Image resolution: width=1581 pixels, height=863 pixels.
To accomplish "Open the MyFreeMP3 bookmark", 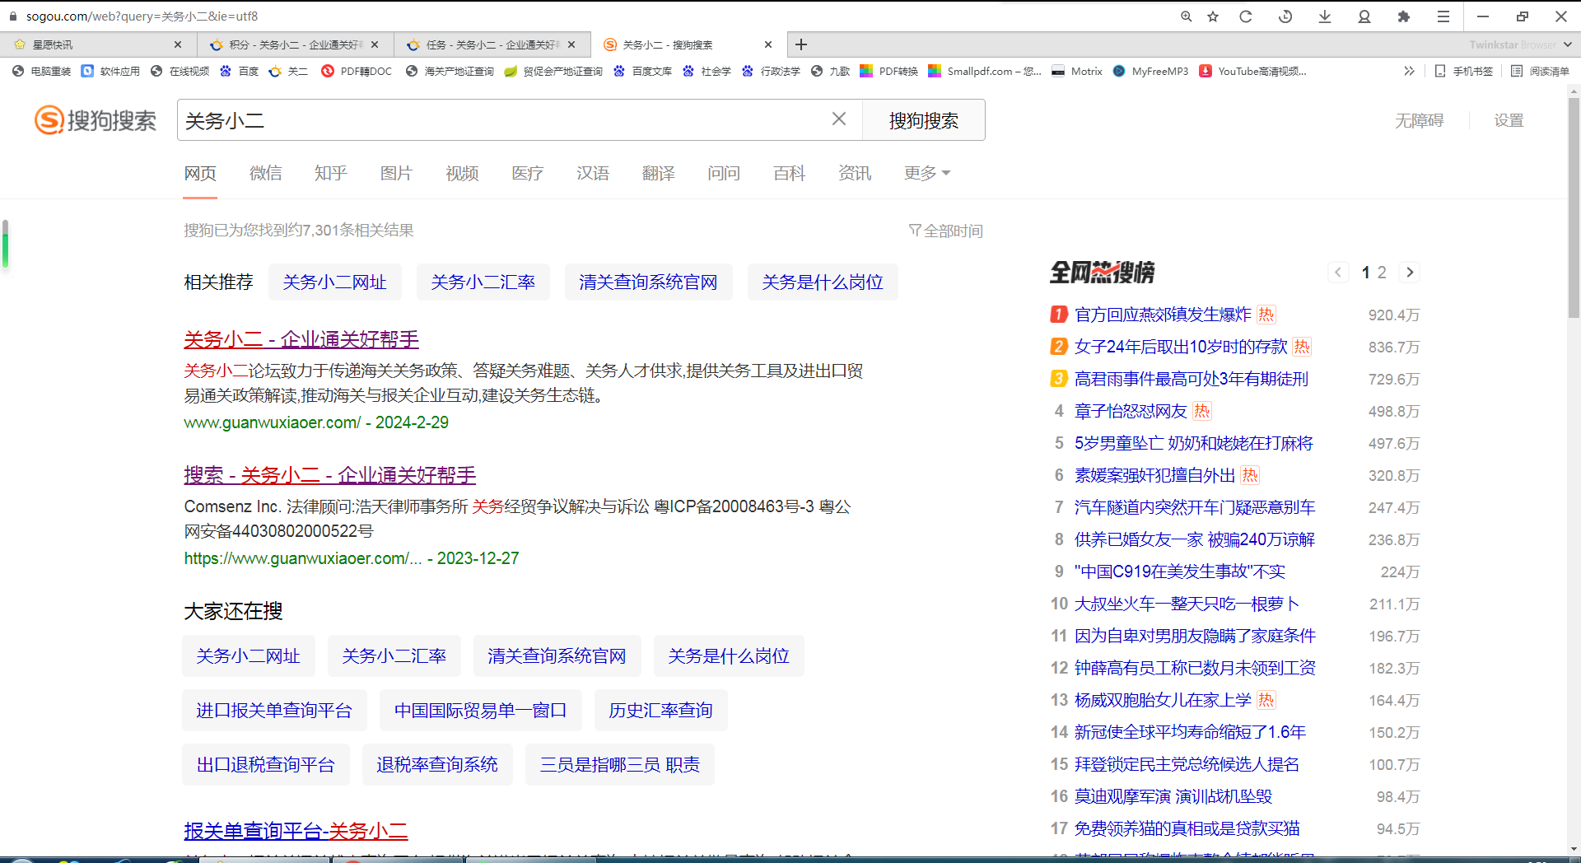I will tap(1150, 72).
